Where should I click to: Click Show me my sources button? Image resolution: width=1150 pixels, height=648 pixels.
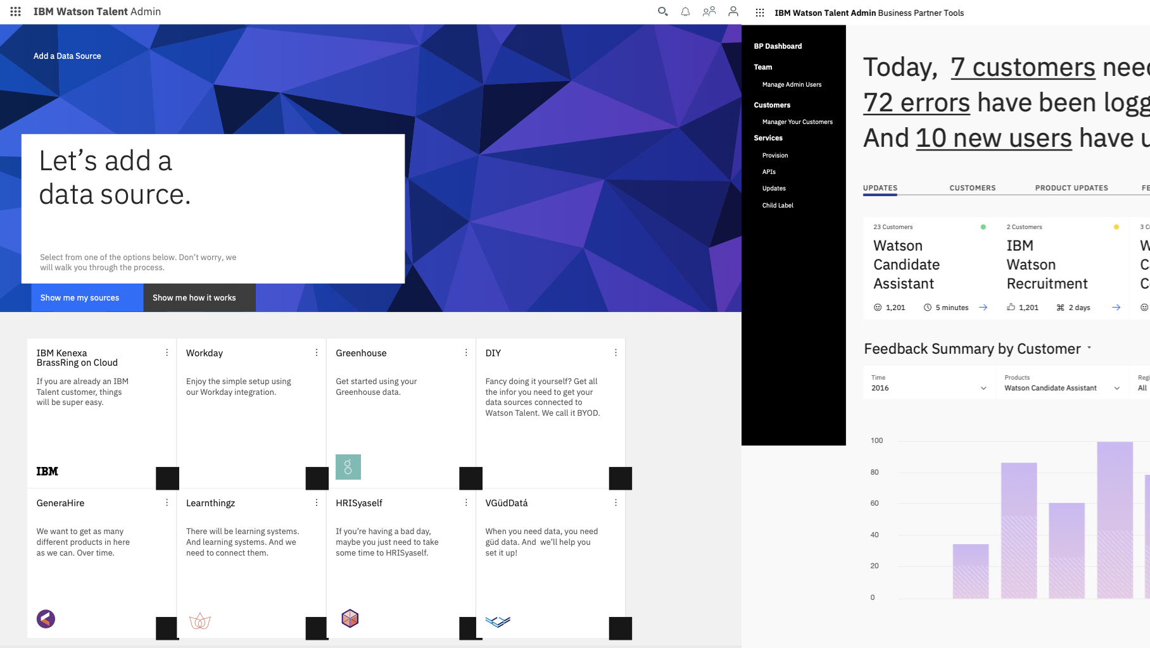point(87,297)
